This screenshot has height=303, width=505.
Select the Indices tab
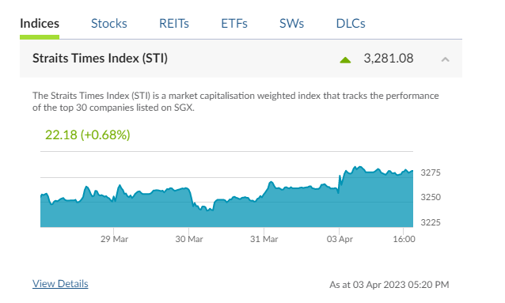[x=40, y=24]
